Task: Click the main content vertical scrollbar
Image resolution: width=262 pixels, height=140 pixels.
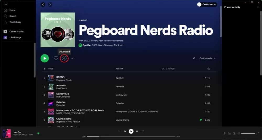Action: [x=221, y=22]
